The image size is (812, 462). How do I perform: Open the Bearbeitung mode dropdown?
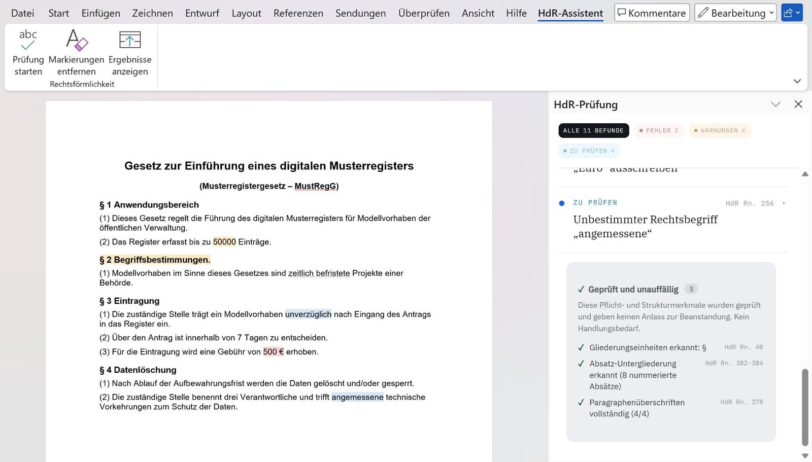(x=735, y=13)
